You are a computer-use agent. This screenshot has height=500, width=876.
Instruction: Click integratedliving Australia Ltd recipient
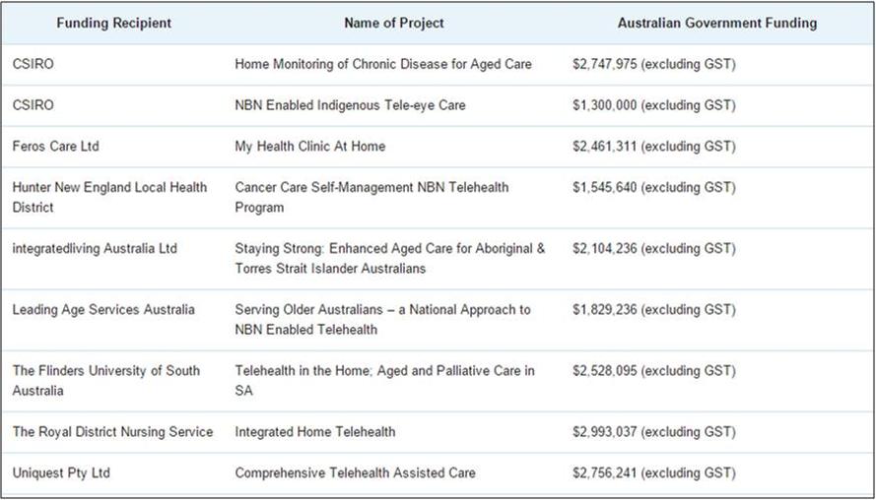(95, 248)
